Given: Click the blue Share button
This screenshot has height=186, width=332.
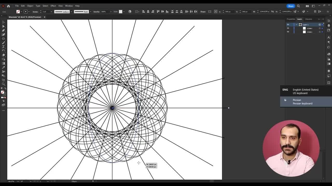Looking at the screenshot, I should tap(290, 6).
